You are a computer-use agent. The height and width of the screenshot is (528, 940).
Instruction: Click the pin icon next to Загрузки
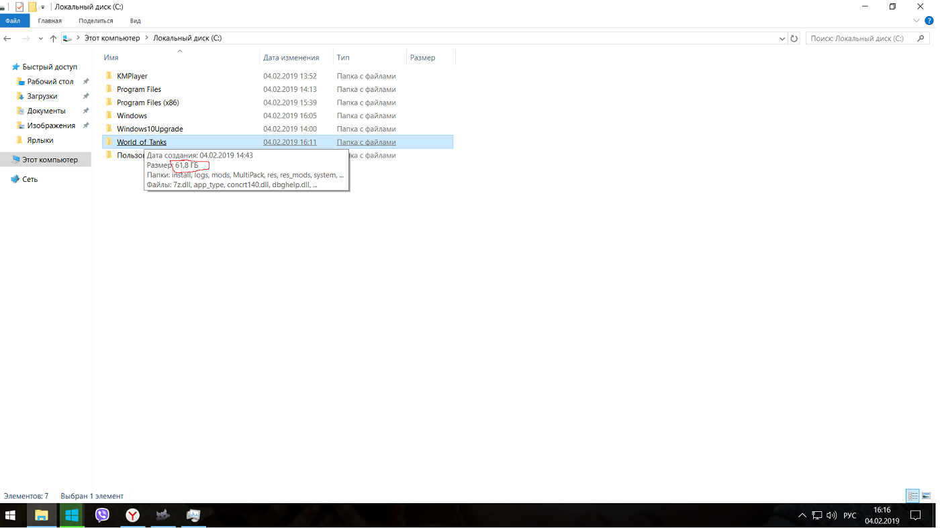click(x=86, y=96)
